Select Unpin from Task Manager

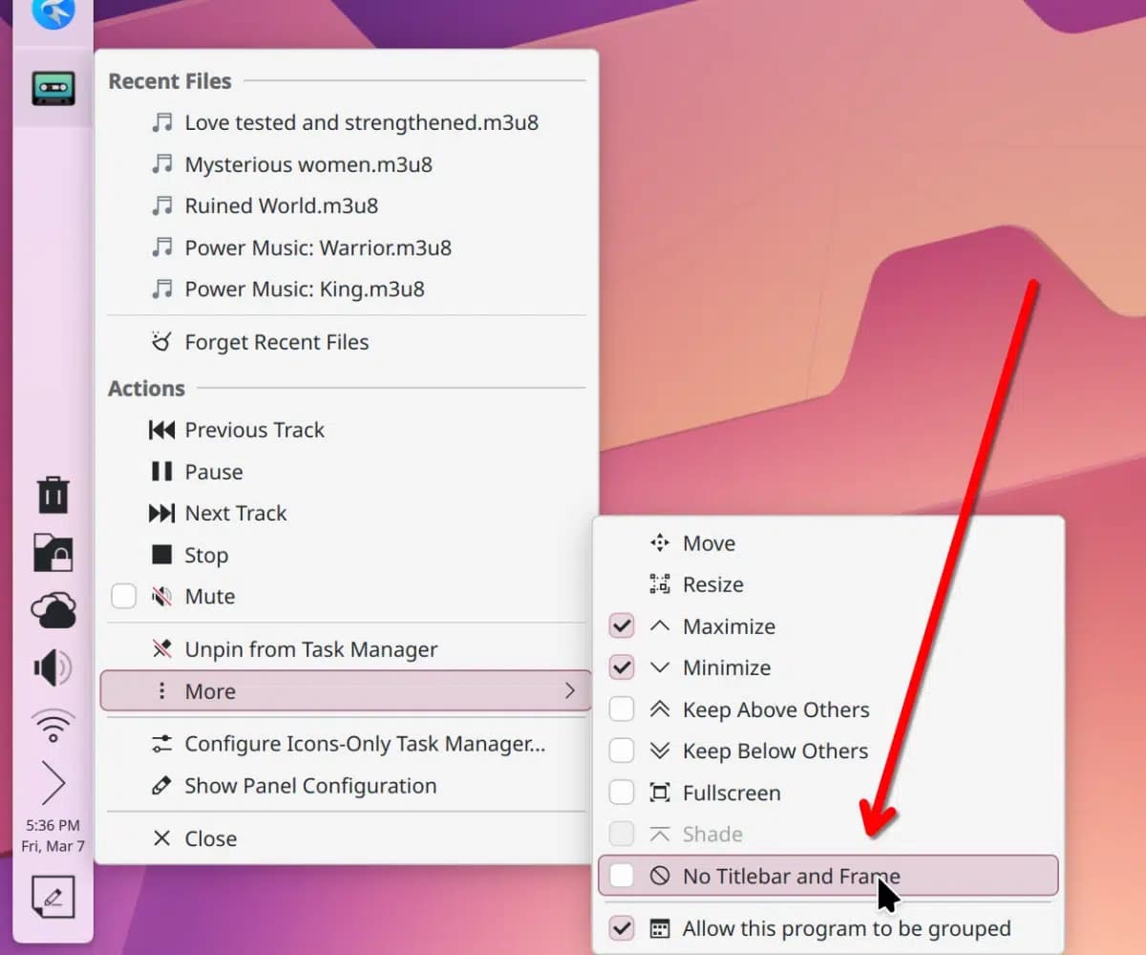pos(346,649)
